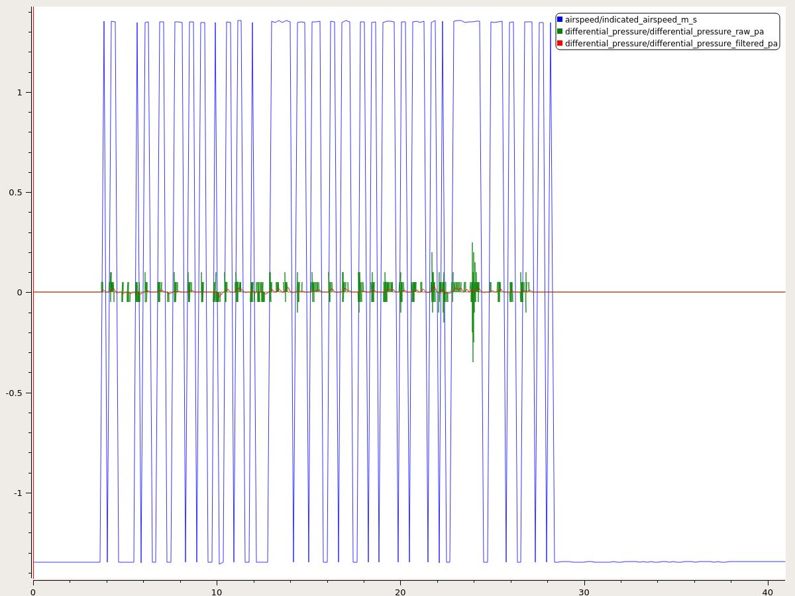
Task: Click the red filtered pressure legend marker
Action: [559, 42]
